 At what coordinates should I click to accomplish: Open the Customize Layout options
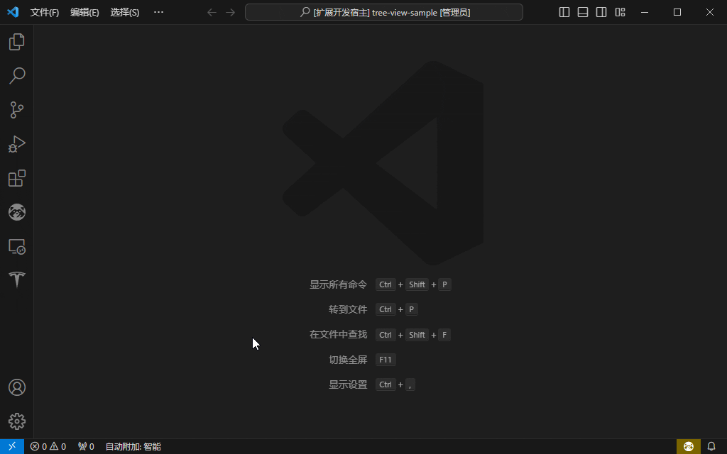pos(620,12)
